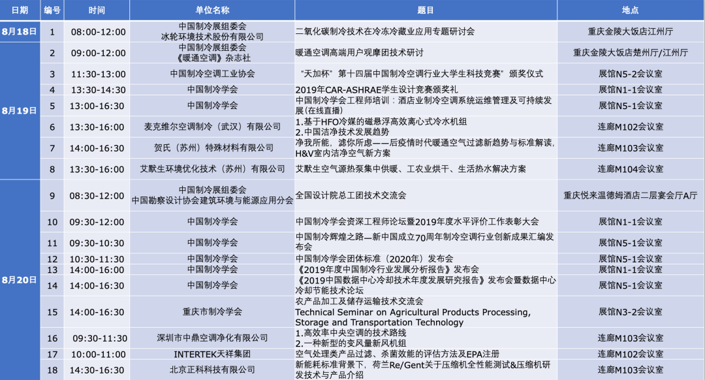Click the "北京正科科技有限公司" cell

point(212,370)
